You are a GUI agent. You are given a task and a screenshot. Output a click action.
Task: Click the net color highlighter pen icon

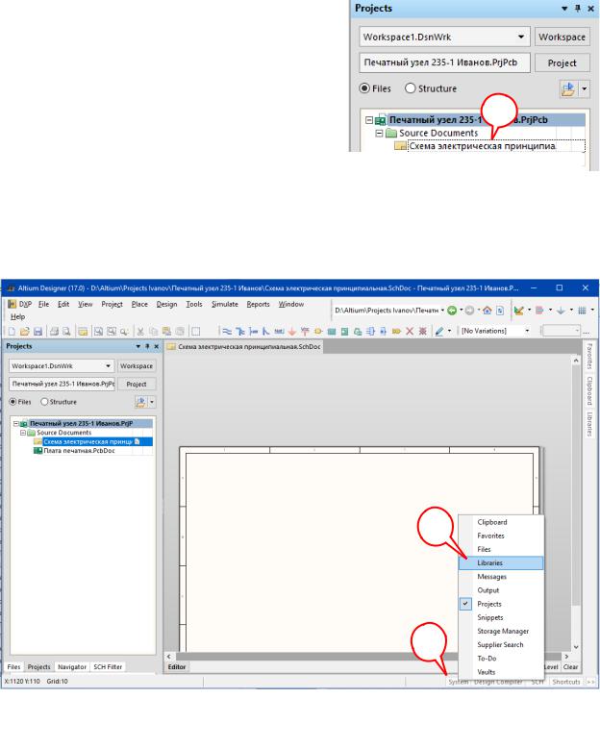click(439, 331)
